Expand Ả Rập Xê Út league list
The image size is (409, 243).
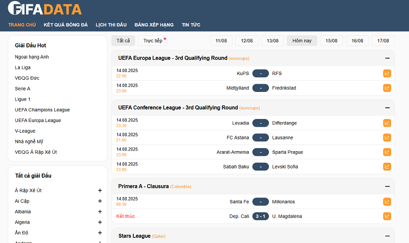[x=100, y=190]
